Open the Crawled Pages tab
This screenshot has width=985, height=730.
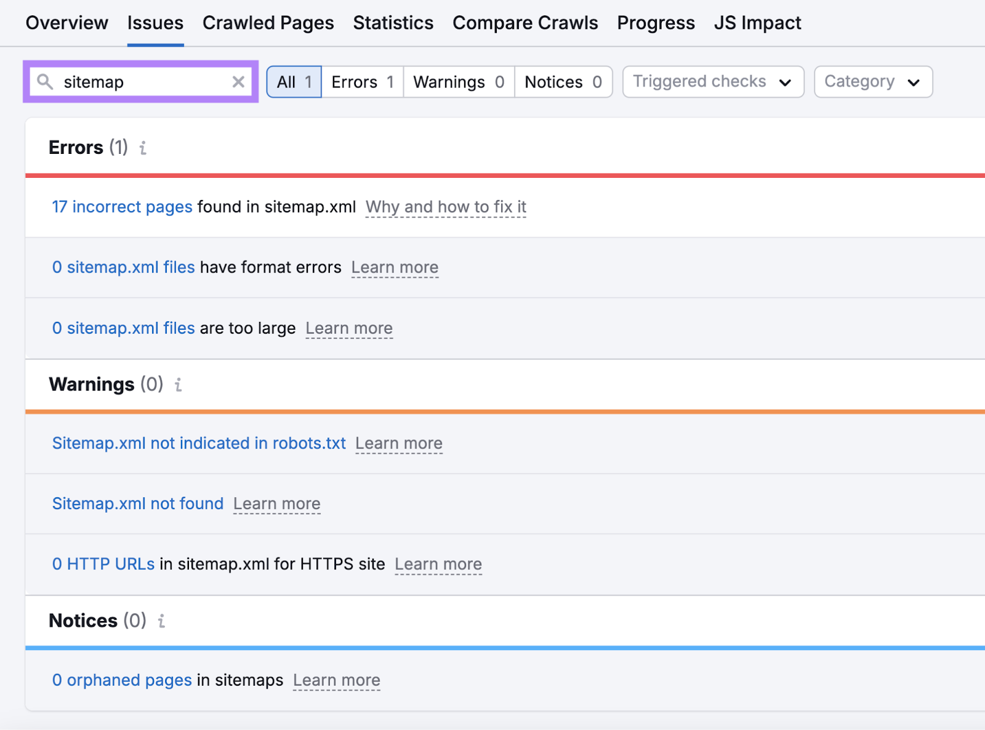[268, 23]
